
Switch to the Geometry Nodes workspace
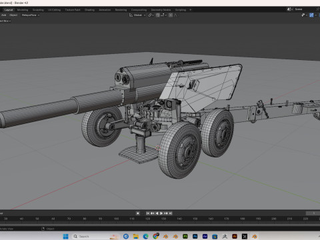[161, 10]
